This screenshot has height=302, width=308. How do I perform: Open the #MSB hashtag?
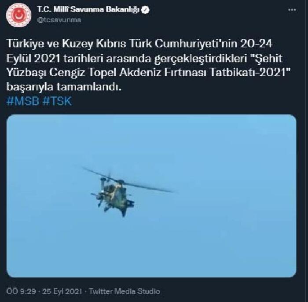(x=22, y=101)
